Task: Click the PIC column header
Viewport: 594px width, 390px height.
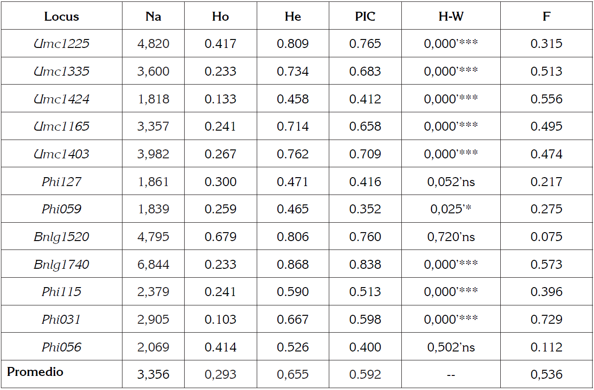Action: [x=365, y=16]
